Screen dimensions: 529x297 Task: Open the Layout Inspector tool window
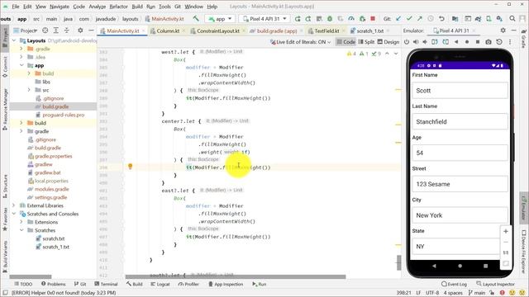(x=495, y=284)
